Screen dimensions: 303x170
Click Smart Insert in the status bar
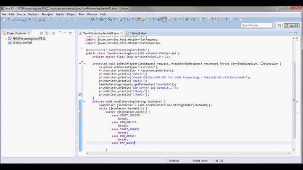click(200, 161)
